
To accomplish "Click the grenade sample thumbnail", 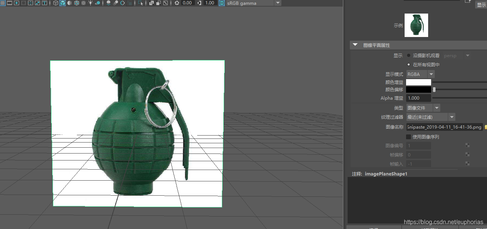I will (416, 25).
